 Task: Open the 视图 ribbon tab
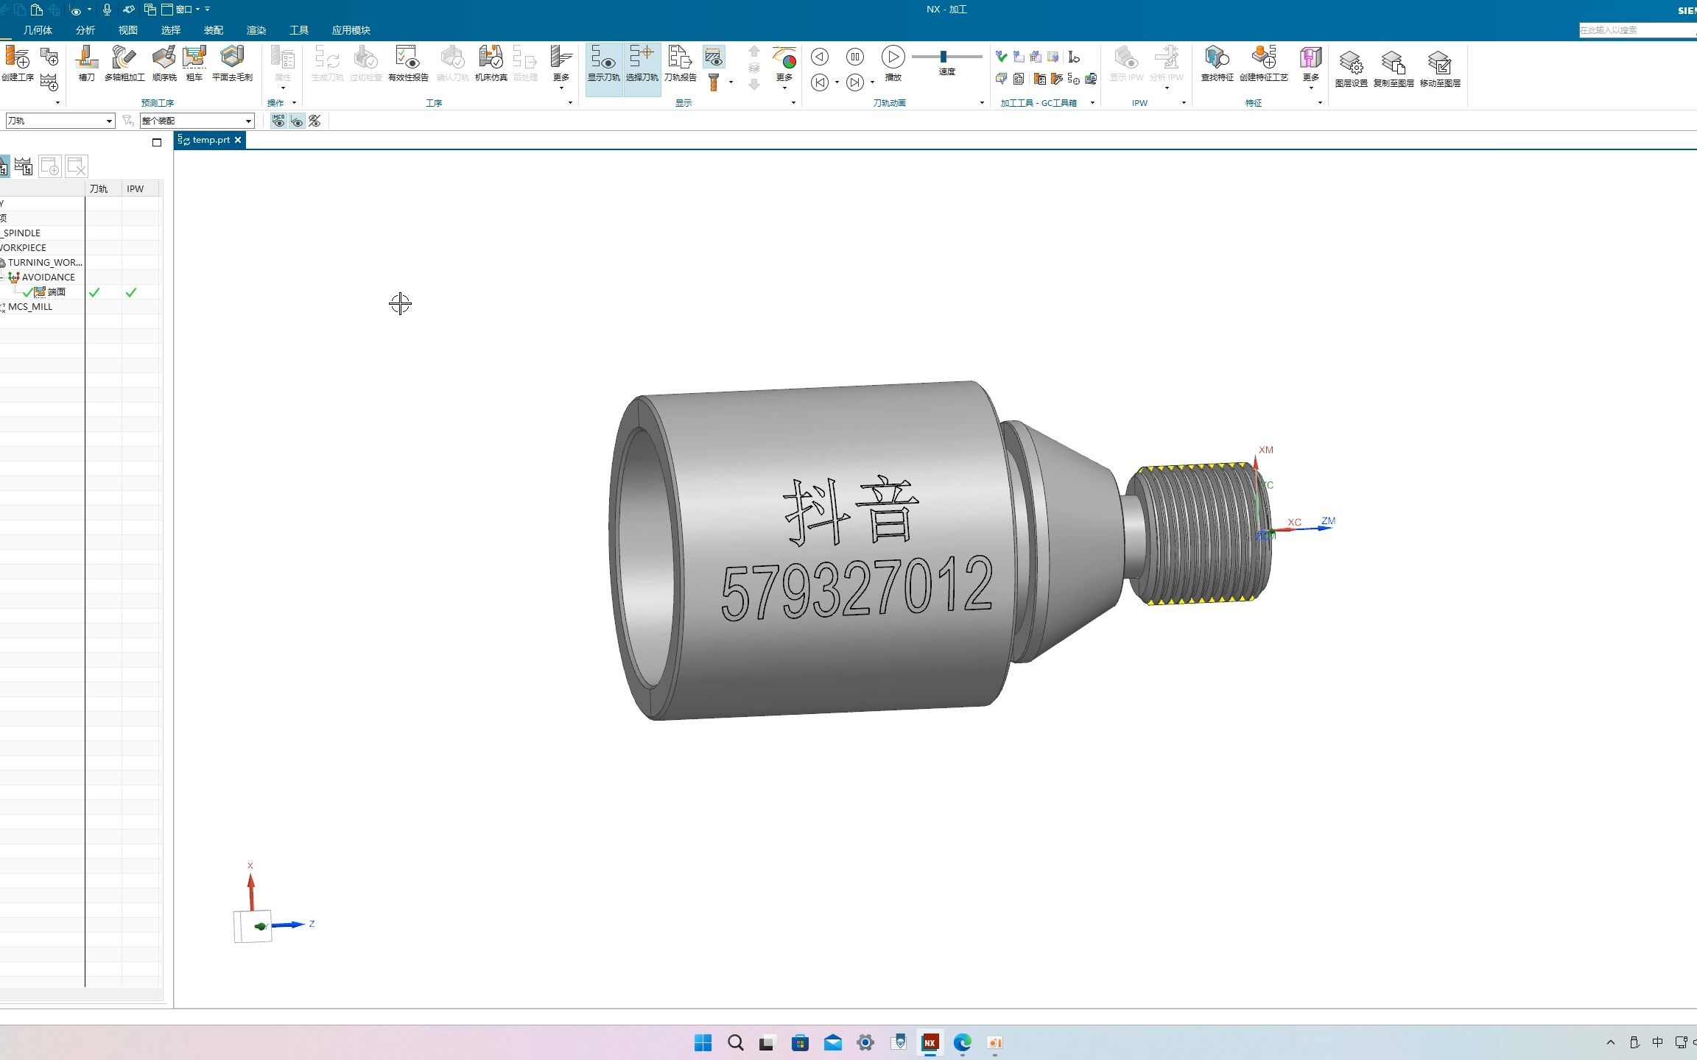[x=128, y=30]
